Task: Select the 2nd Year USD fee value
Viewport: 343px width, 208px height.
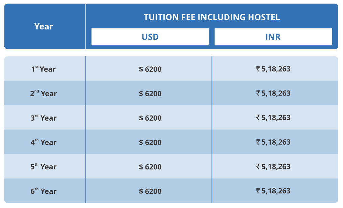Action: click(150, 93)
